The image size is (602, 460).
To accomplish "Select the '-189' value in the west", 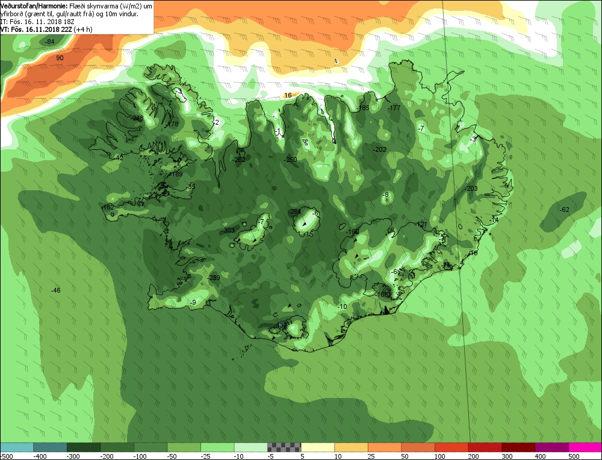I will (176, 175).
